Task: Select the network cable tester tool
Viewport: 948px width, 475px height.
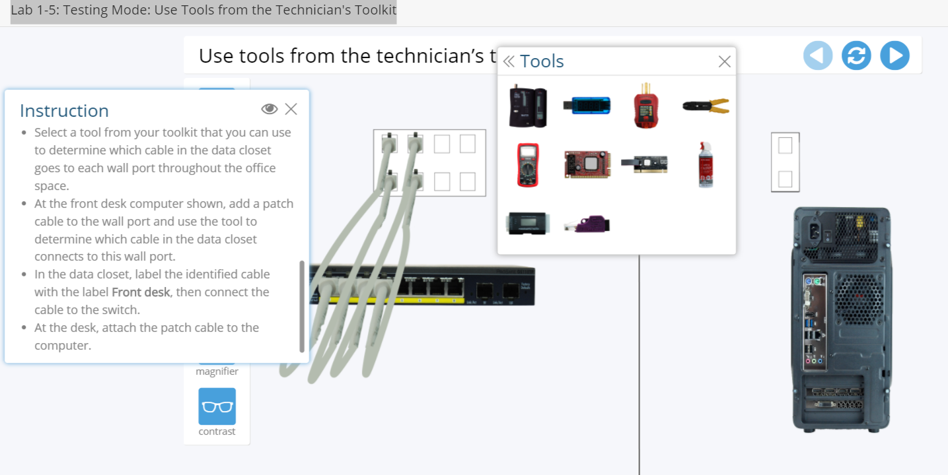Action: (x=528, y=107)
